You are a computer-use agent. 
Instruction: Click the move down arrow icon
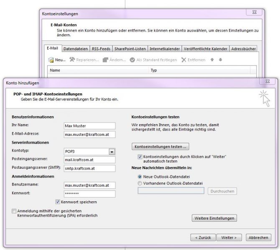click(221, 60)
